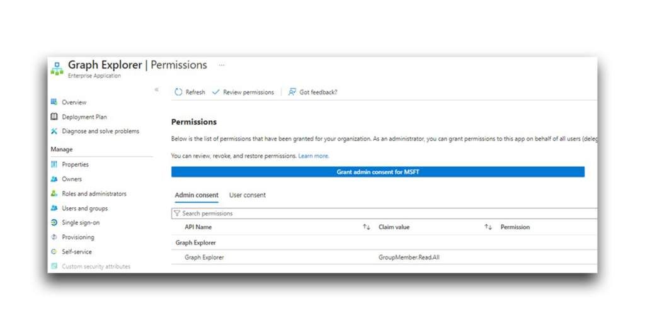645x330 pixels.
Task: Sort by Claim value column arrows
Action: [488, 227]
